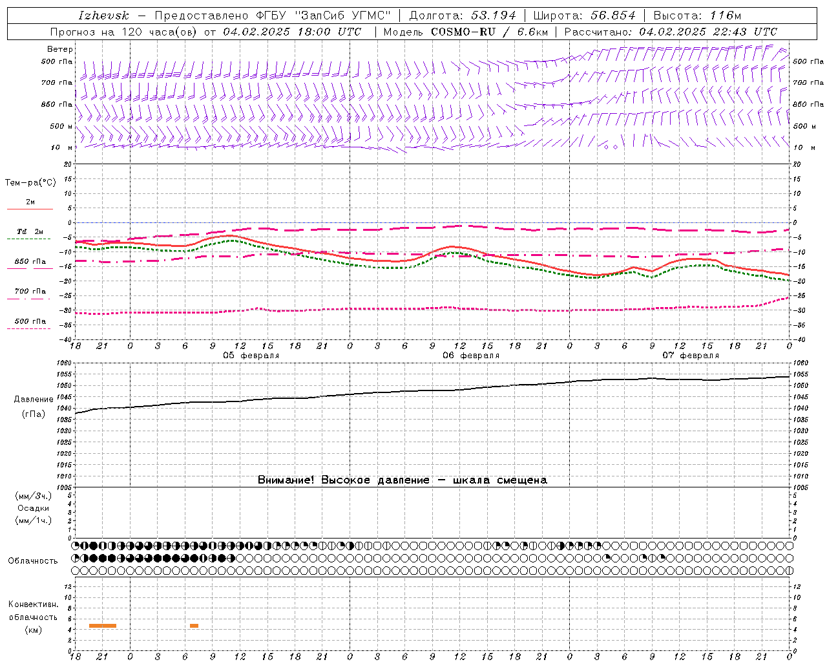Select the Облачность cloud cover label
The width and height of the screenshot is (827, 662).
33,561
